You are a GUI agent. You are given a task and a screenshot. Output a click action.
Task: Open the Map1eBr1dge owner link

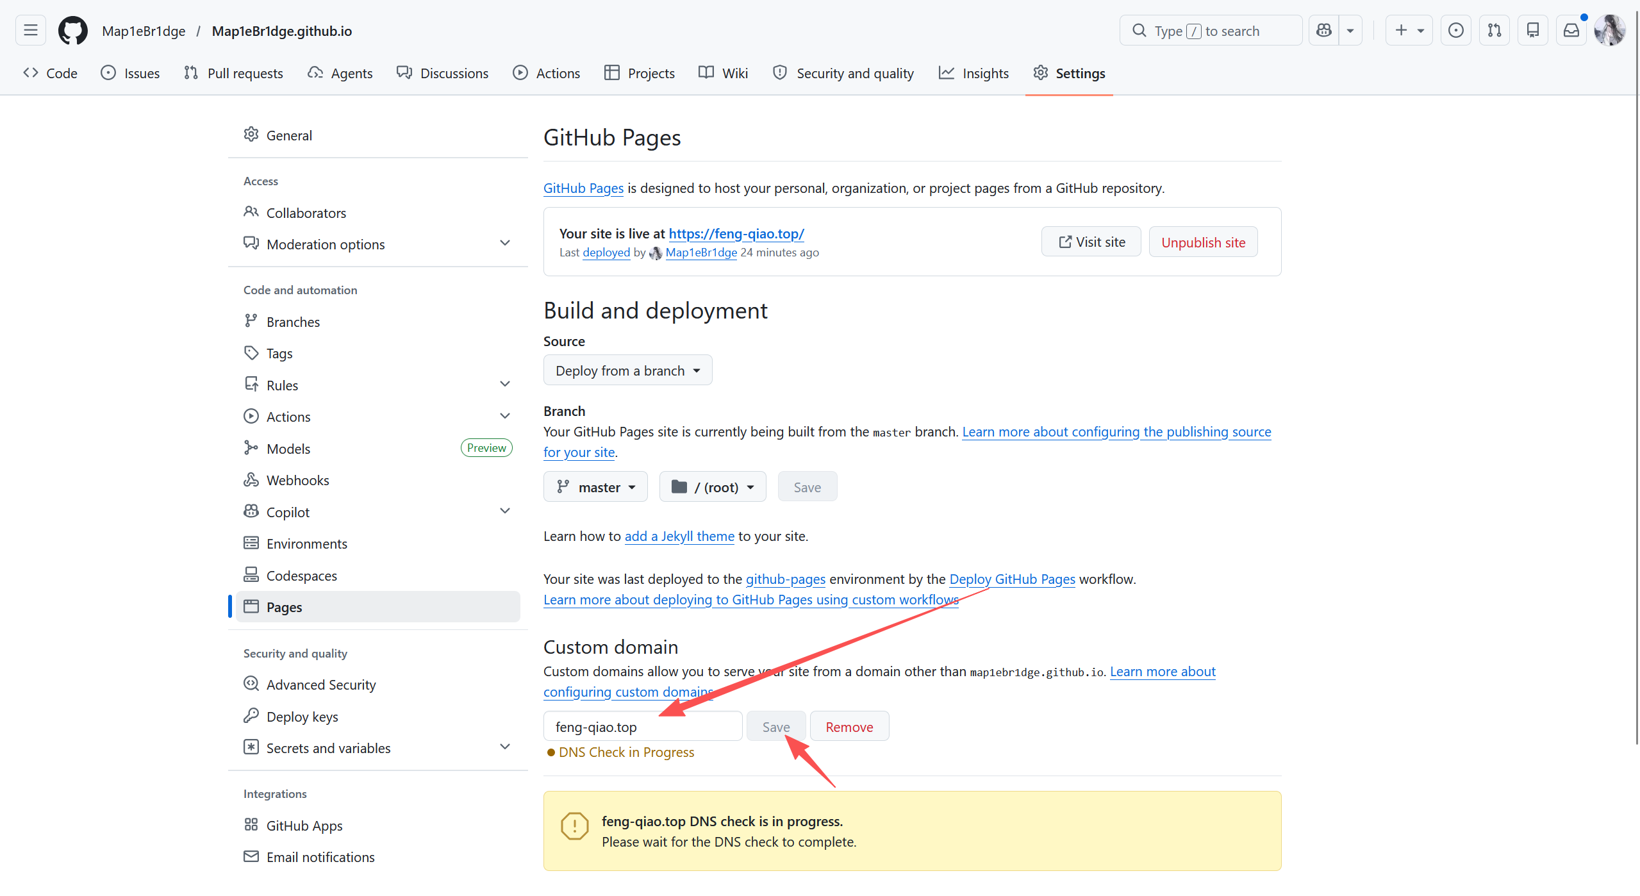(144, 31)
